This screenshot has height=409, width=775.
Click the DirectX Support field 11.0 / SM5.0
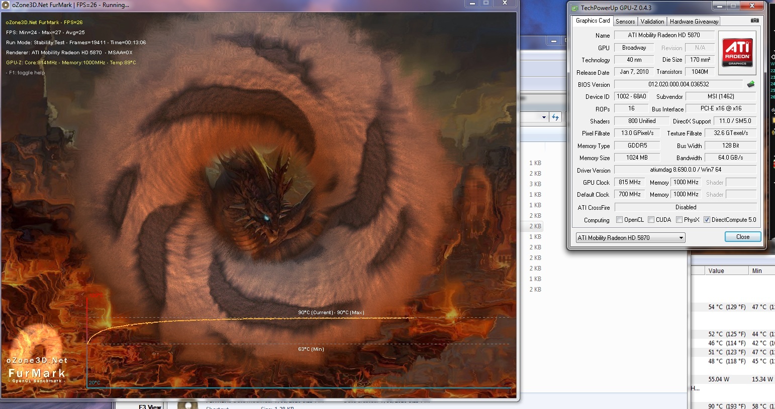(735, 121)
